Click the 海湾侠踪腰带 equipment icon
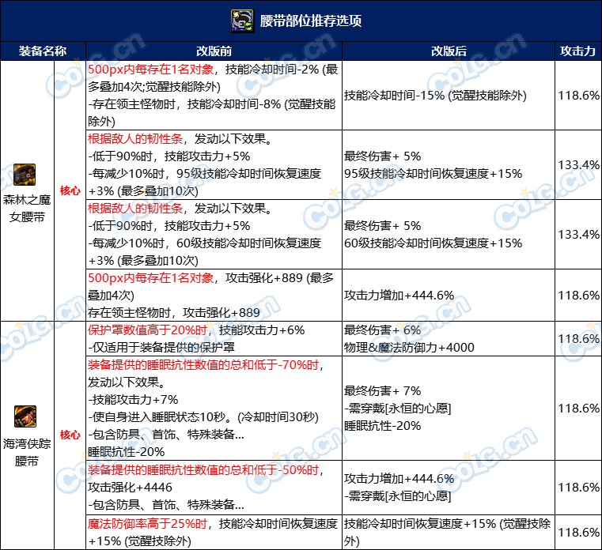Viewport: 602px width, 550px height. pyautogui.click(x=25, y=416)
